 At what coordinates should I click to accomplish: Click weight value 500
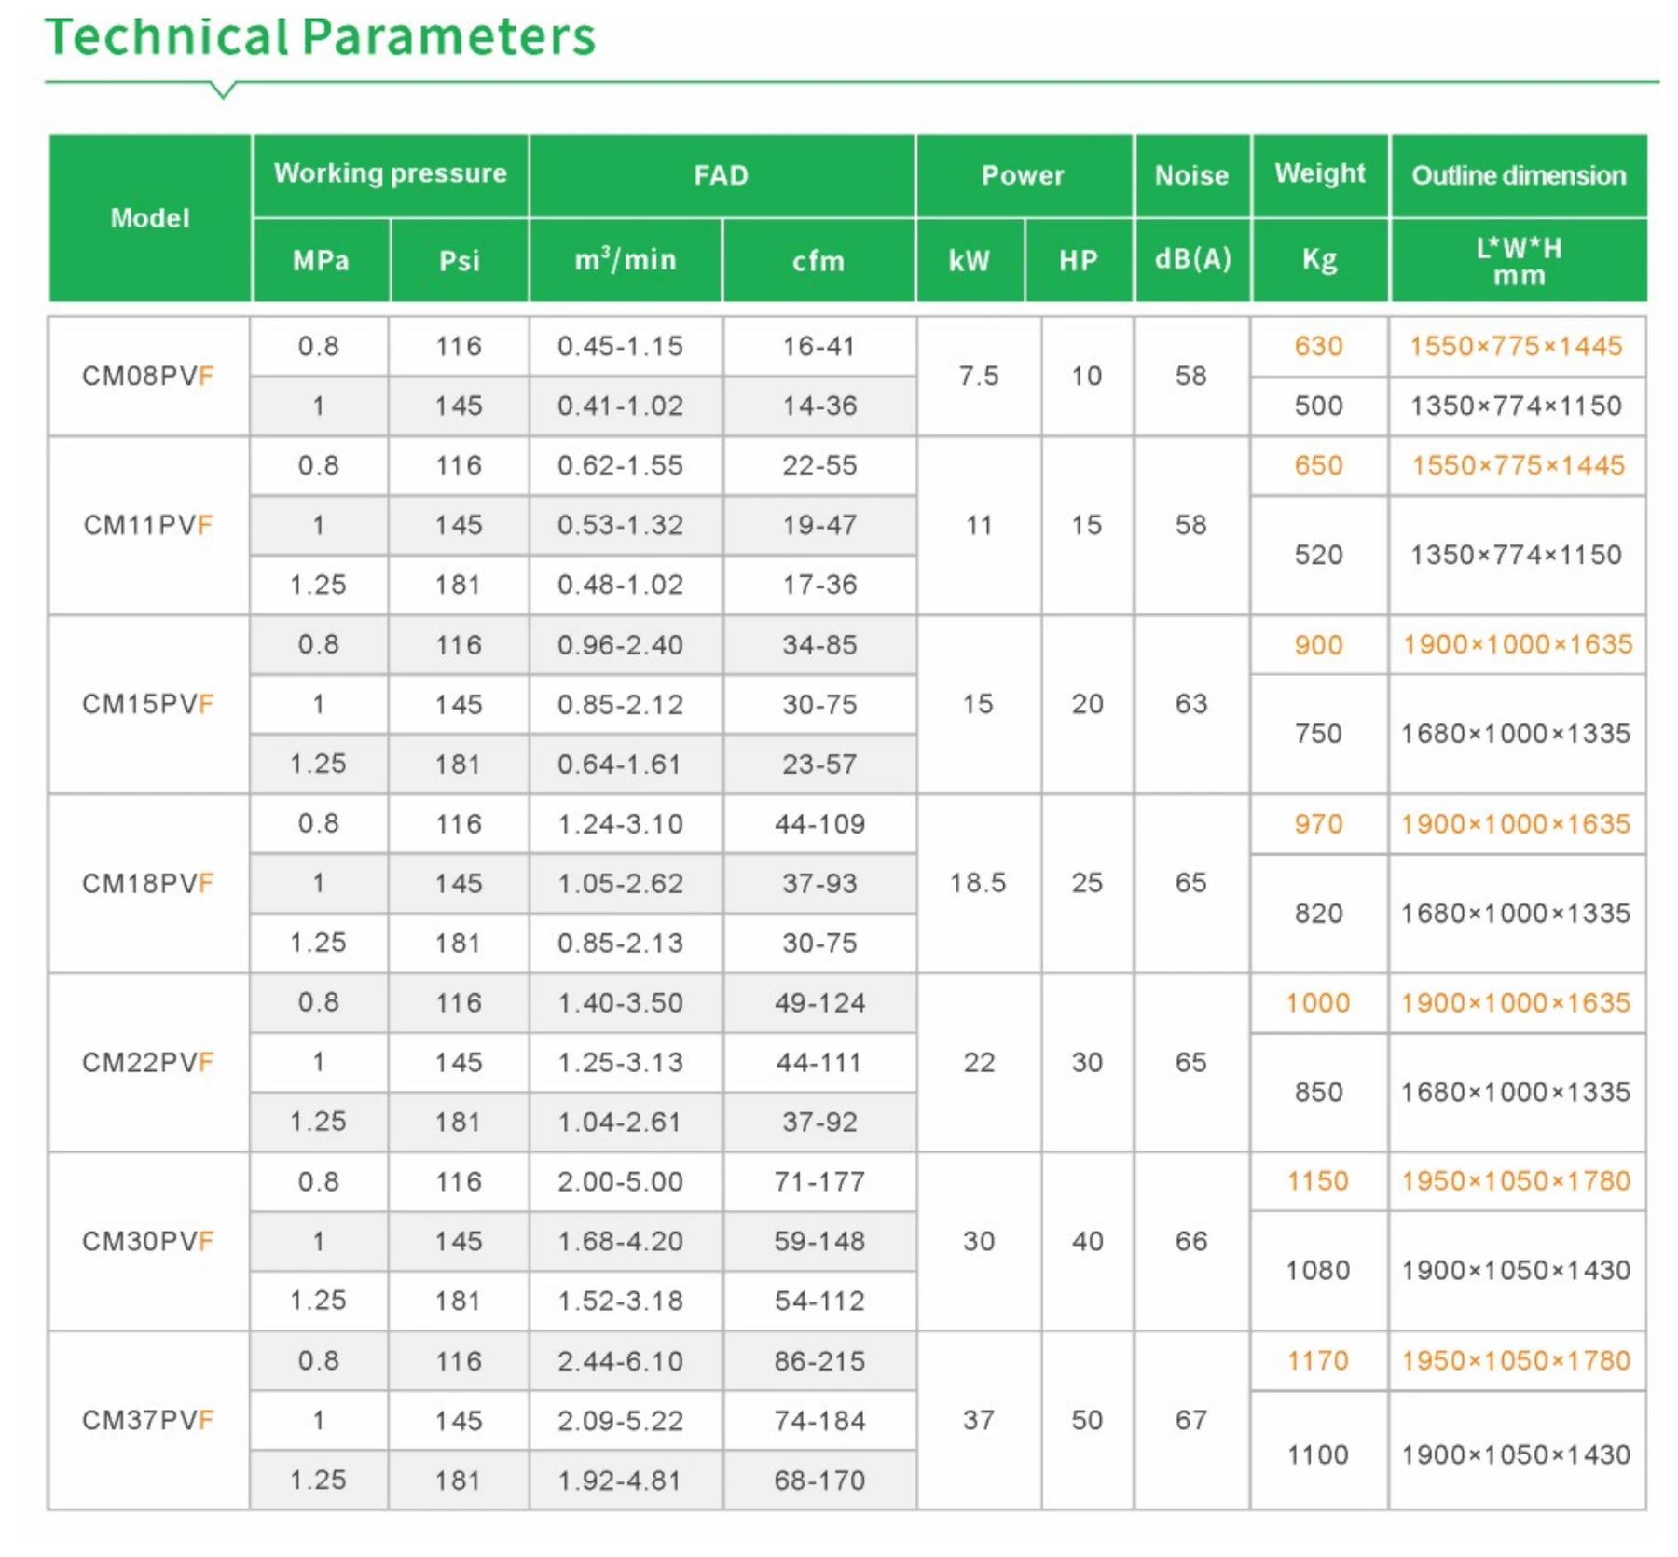coord(1318,406)
